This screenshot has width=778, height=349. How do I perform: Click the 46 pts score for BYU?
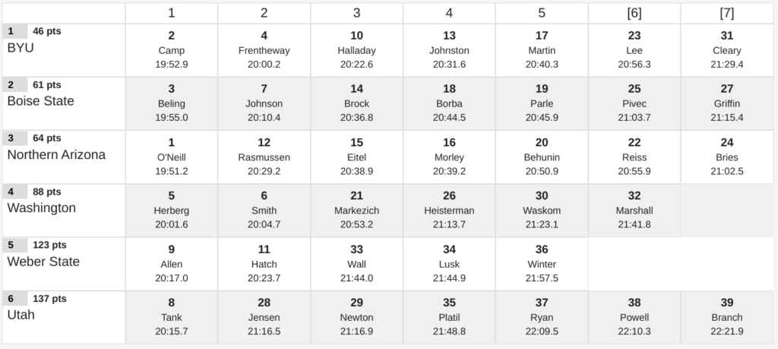[46, 31]
